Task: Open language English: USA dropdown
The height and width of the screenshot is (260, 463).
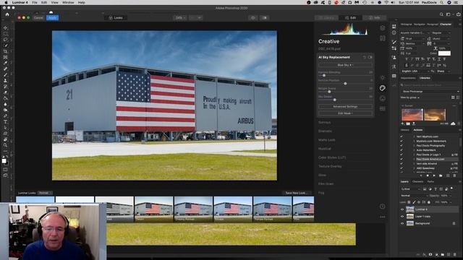Action: (415, 71)
